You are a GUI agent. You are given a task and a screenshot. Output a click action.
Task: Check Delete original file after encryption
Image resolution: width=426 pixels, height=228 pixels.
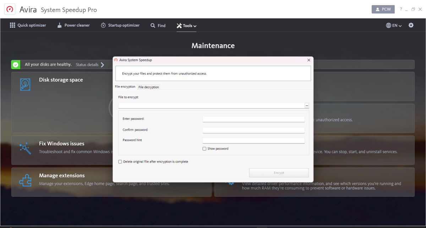(x=120, y=162)
